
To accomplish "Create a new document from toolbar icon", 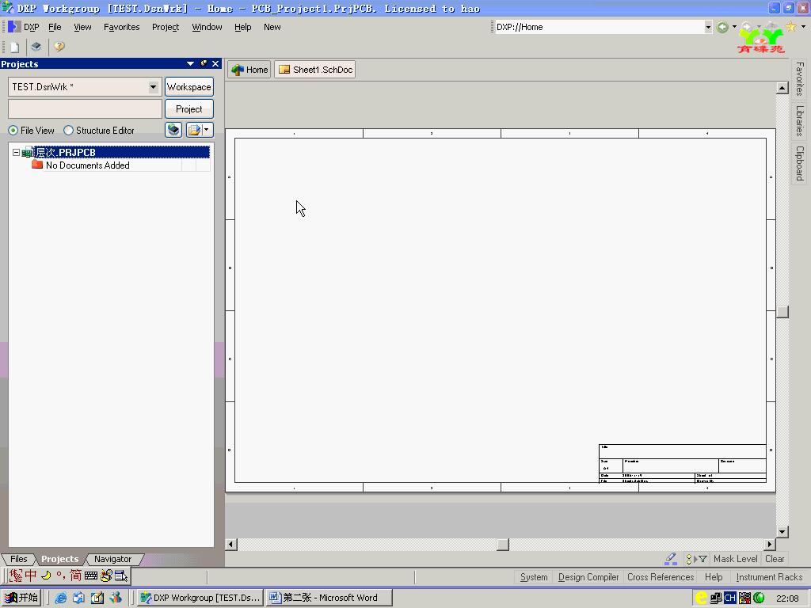I will tap(14, 47).
